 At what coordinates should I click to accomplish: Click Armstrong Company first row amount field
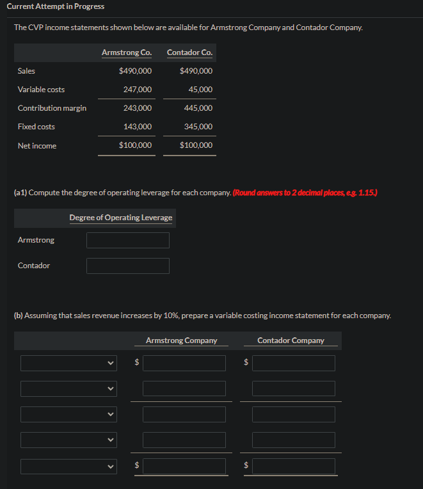(x=184, y=363)
